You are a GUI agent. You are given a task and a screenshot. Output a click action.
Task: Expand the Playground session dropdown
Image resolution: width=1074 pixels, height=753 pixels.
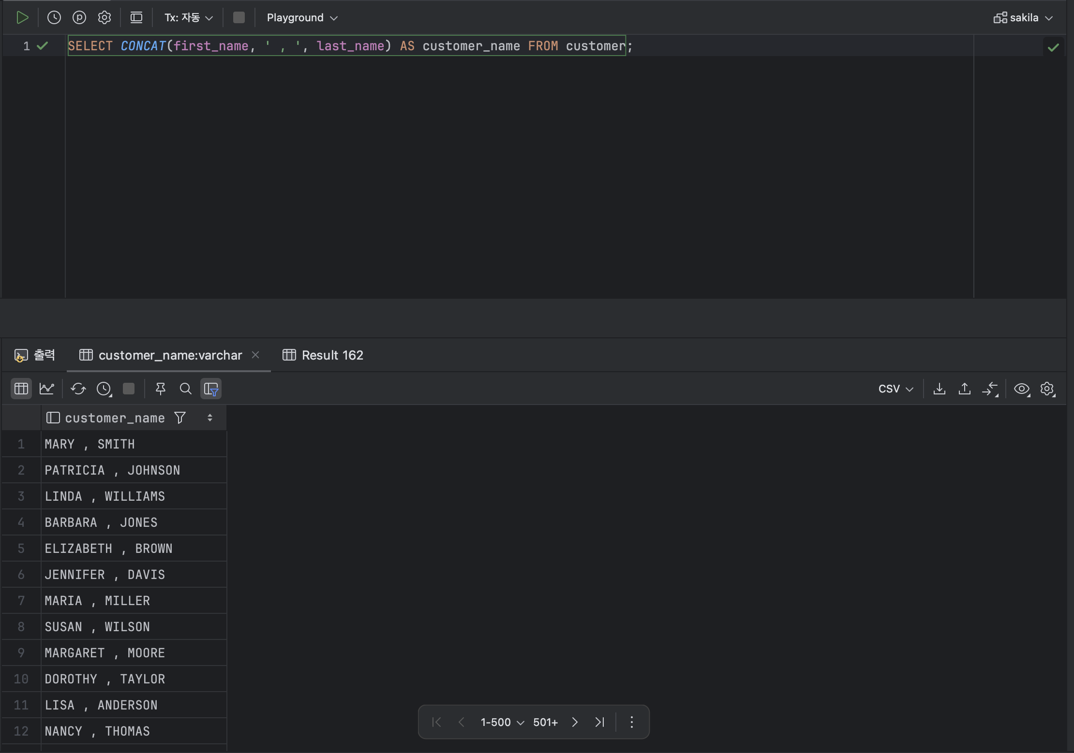(x=302, y=18)
